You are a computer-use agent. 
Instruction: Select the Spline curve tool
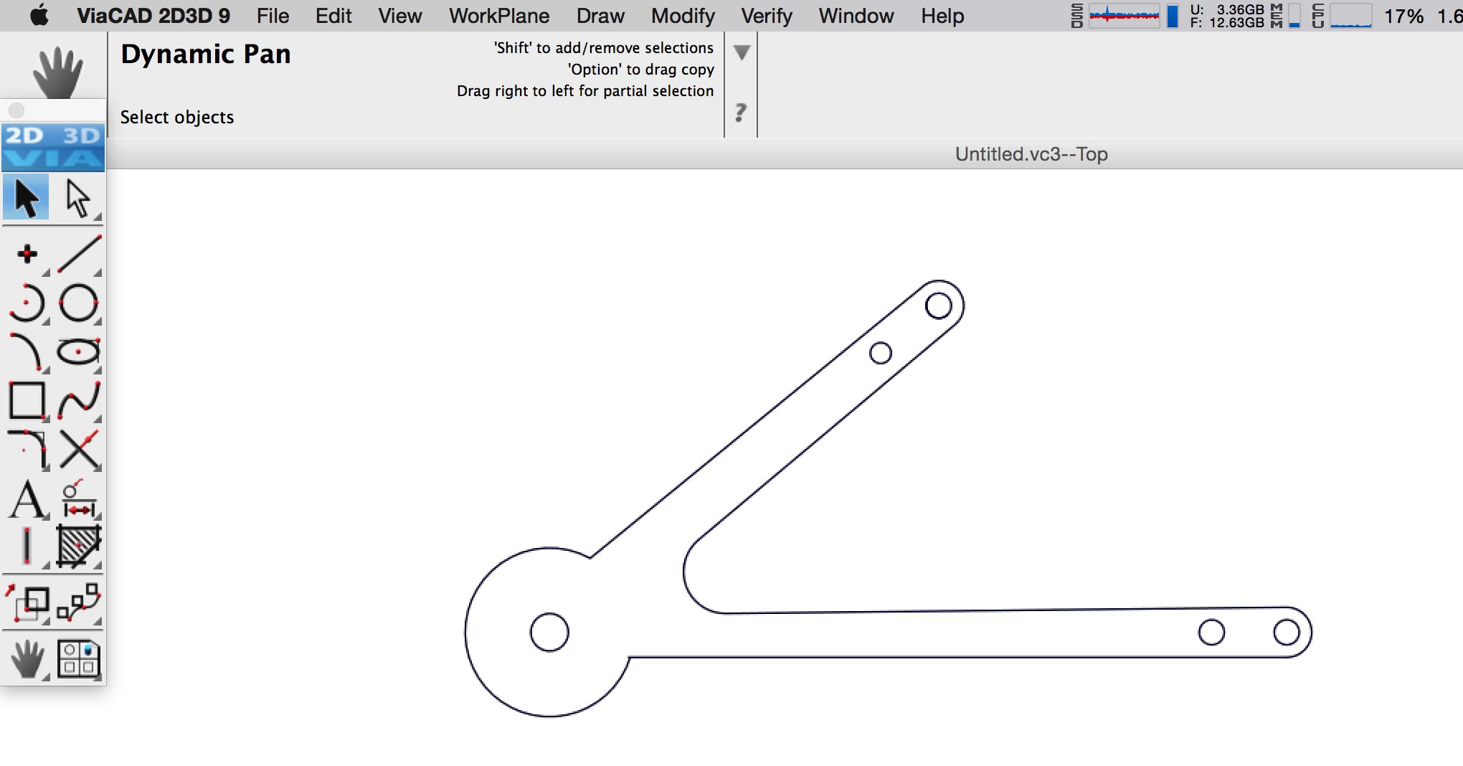[x=79, y=400]
